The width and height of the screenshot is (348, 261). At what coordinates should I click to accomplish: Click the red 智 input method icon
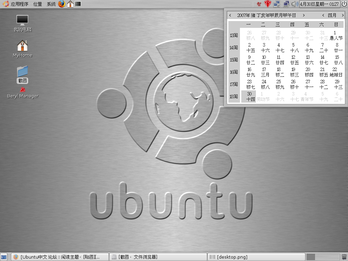click(x=259, y=4)
